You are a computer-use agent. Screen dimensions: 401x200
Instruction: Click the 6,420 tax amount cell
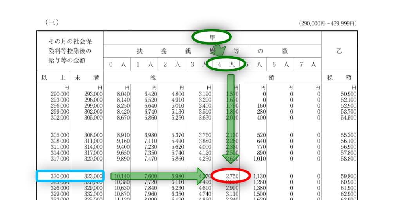[150, 94]
